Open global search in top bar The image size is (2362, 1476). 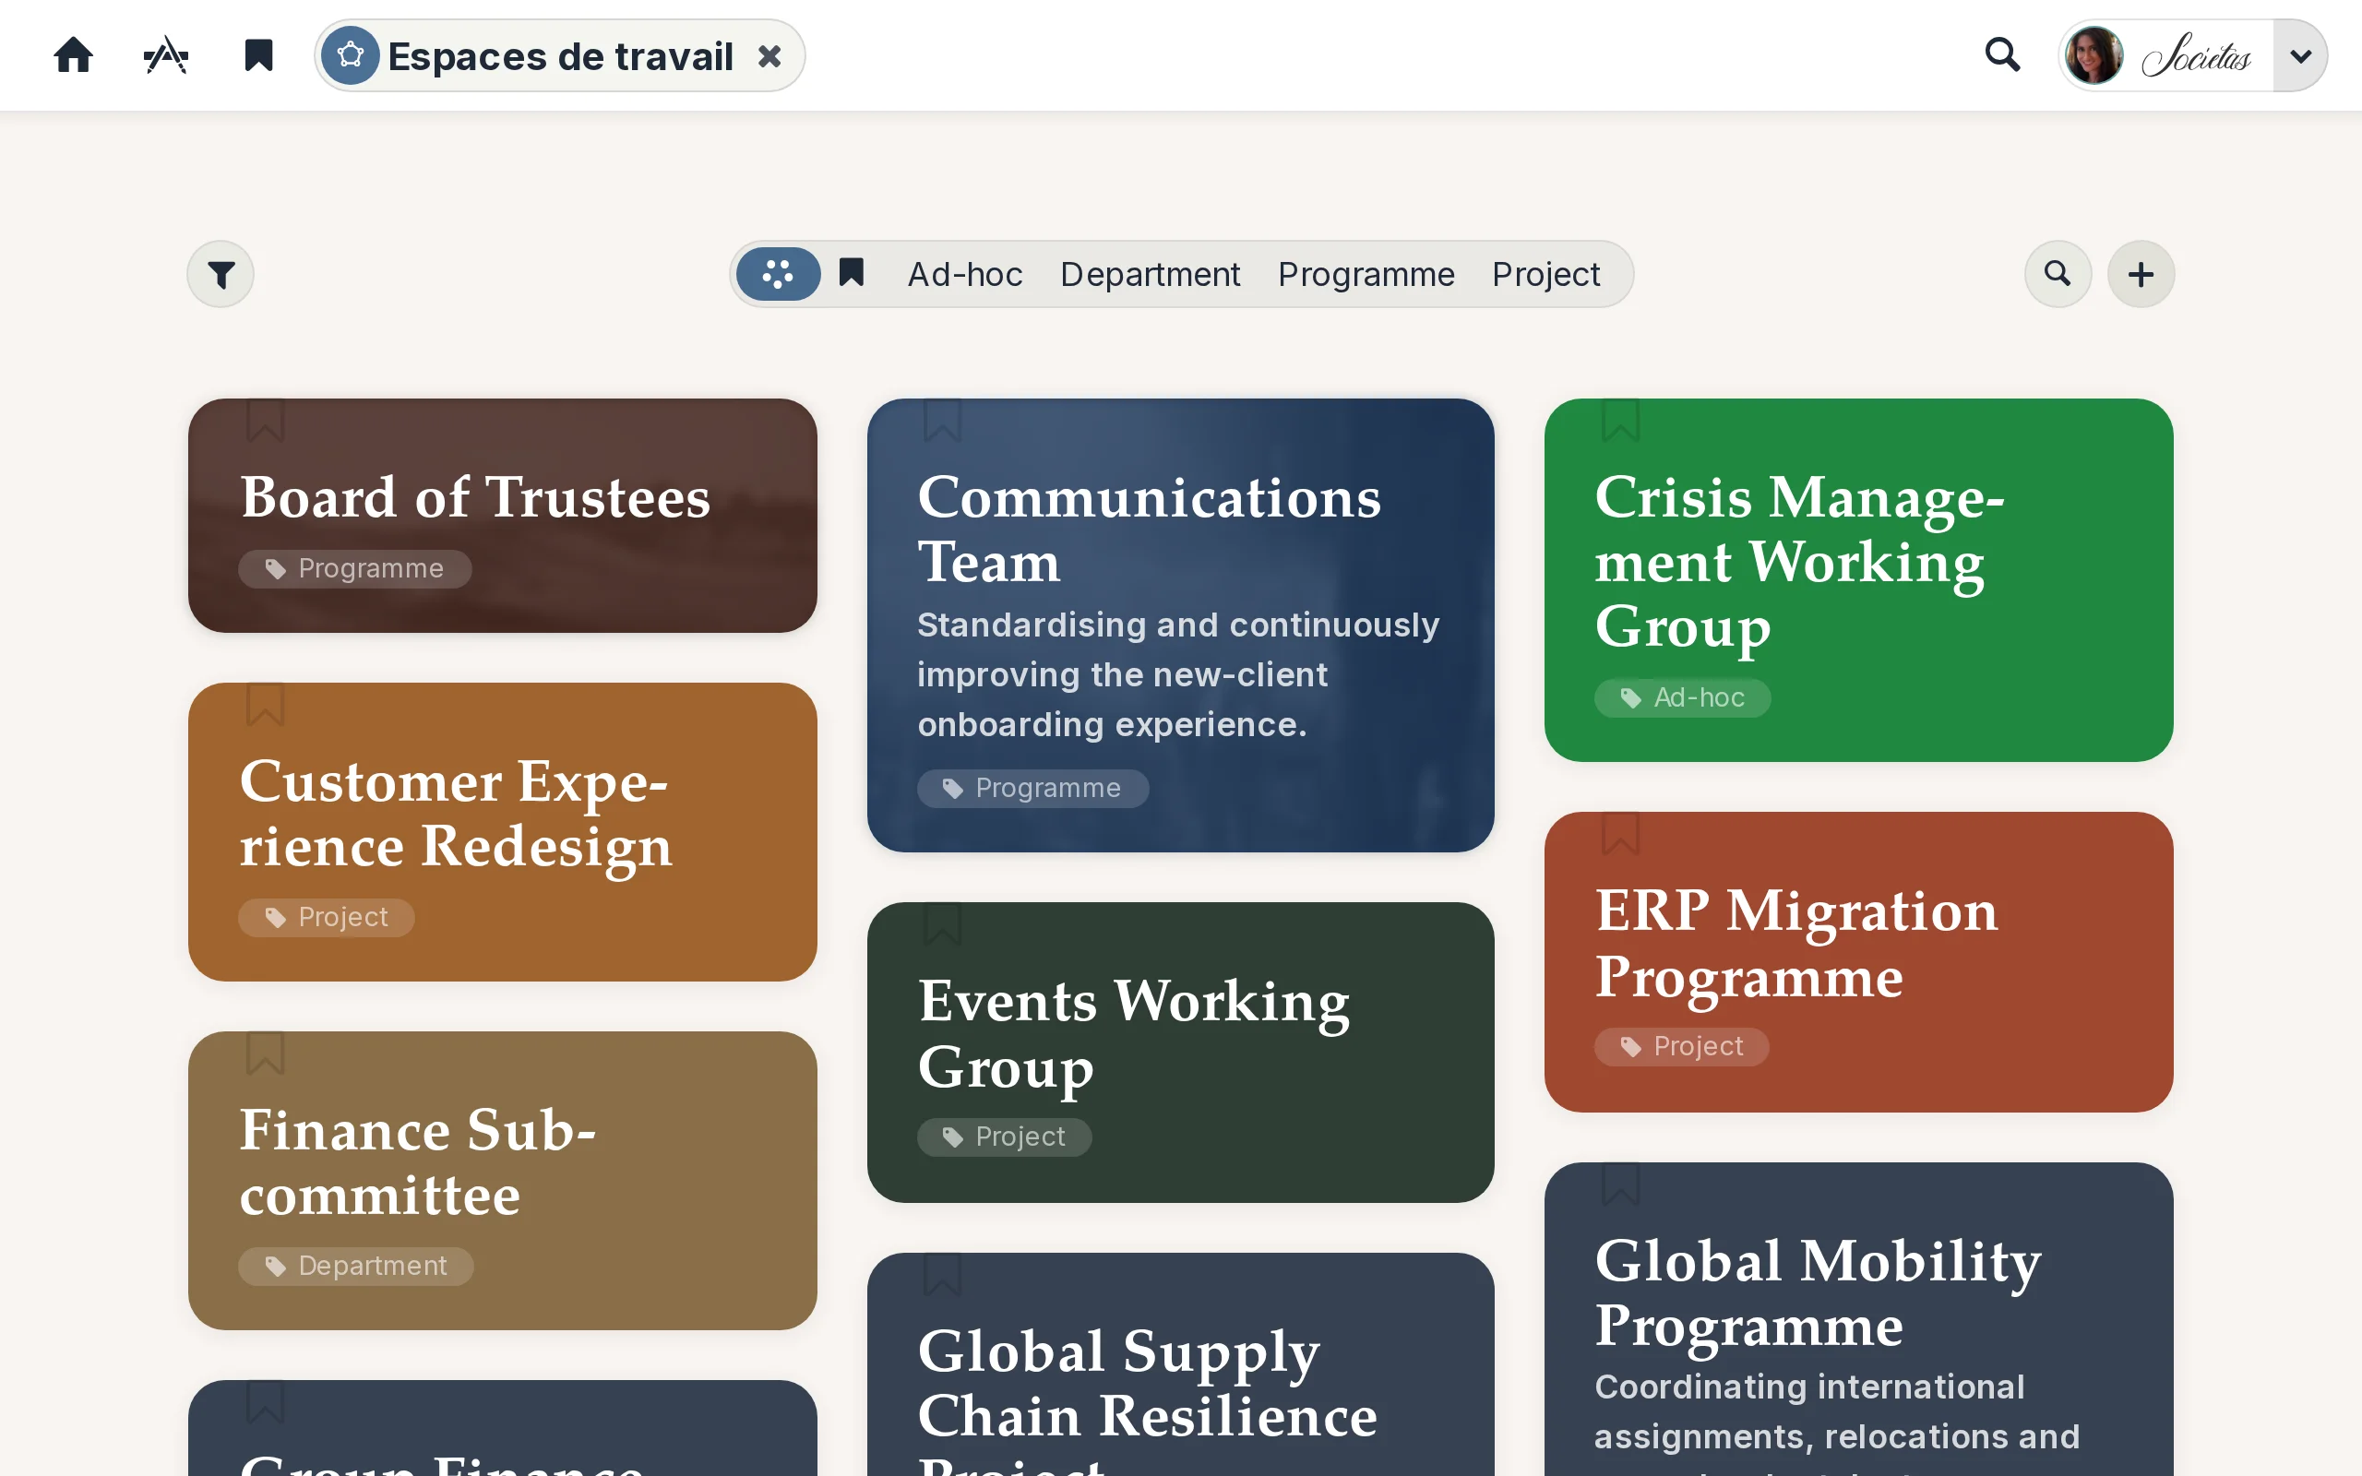click(x=2002, y=54)
